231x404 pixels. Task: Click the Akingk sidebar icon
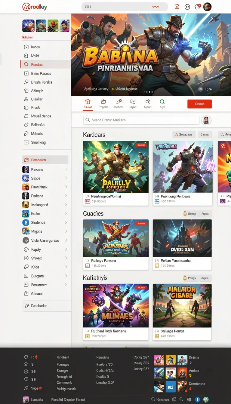(26, 90)
